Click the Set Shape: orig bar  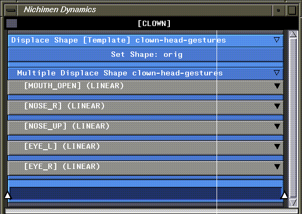point(145,55)
